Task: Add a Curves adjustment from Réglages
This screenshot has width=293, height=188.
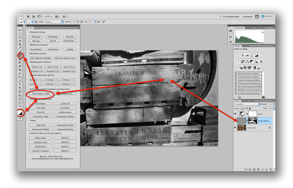Action: [x=252, y=55]
